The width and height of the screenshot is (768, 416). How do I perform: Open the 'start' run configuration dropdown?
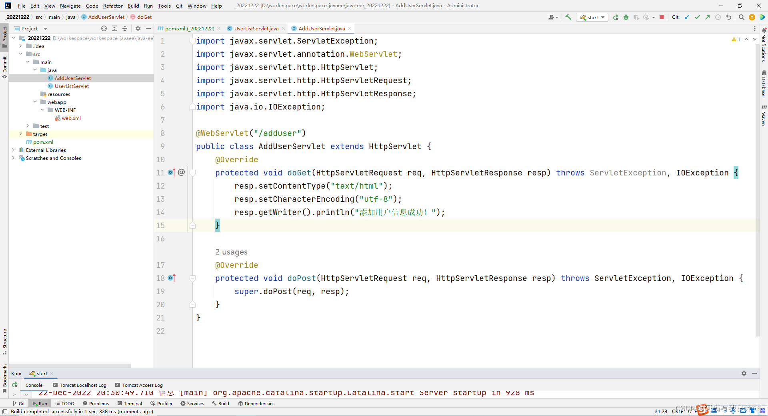click(x=592, y=17)
